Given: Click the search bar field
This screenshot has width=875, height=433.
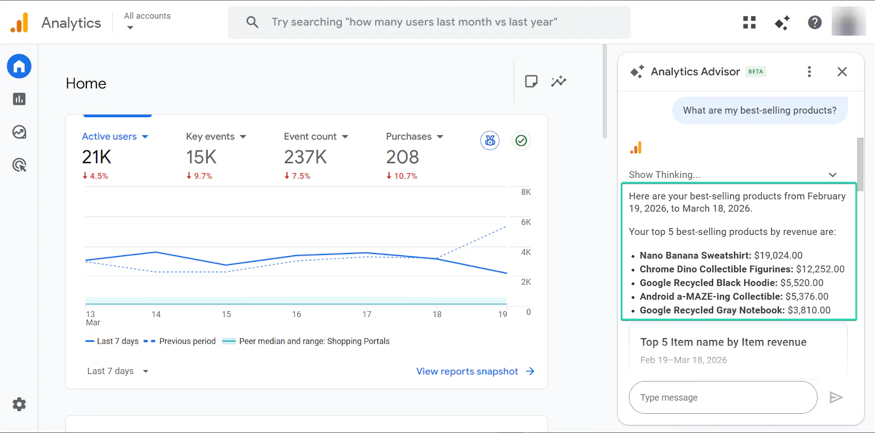Looking at the screenshot, I should click(x=429, y=22).
